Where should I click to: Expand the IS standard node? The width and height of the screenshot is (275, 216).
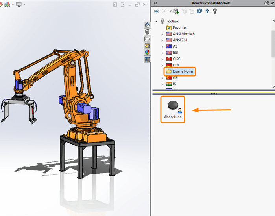(162, 84)
